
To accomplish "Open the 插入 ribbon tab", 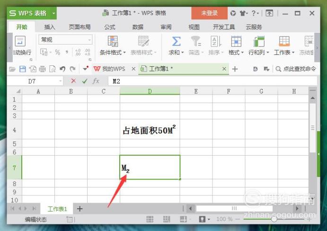I will click(x=50, y=27).
